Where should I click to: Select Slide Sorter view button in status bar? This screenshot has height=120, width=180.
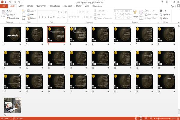(141, 118)
